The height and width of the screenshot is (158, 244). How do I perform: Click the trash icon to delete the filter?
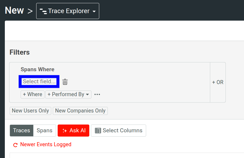pyautogui.click(x=65, y=82)
